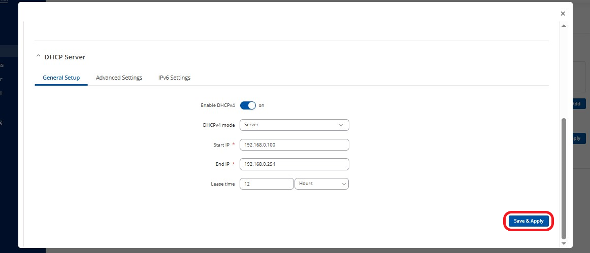Click the Start IP input field

coord(294,145)
